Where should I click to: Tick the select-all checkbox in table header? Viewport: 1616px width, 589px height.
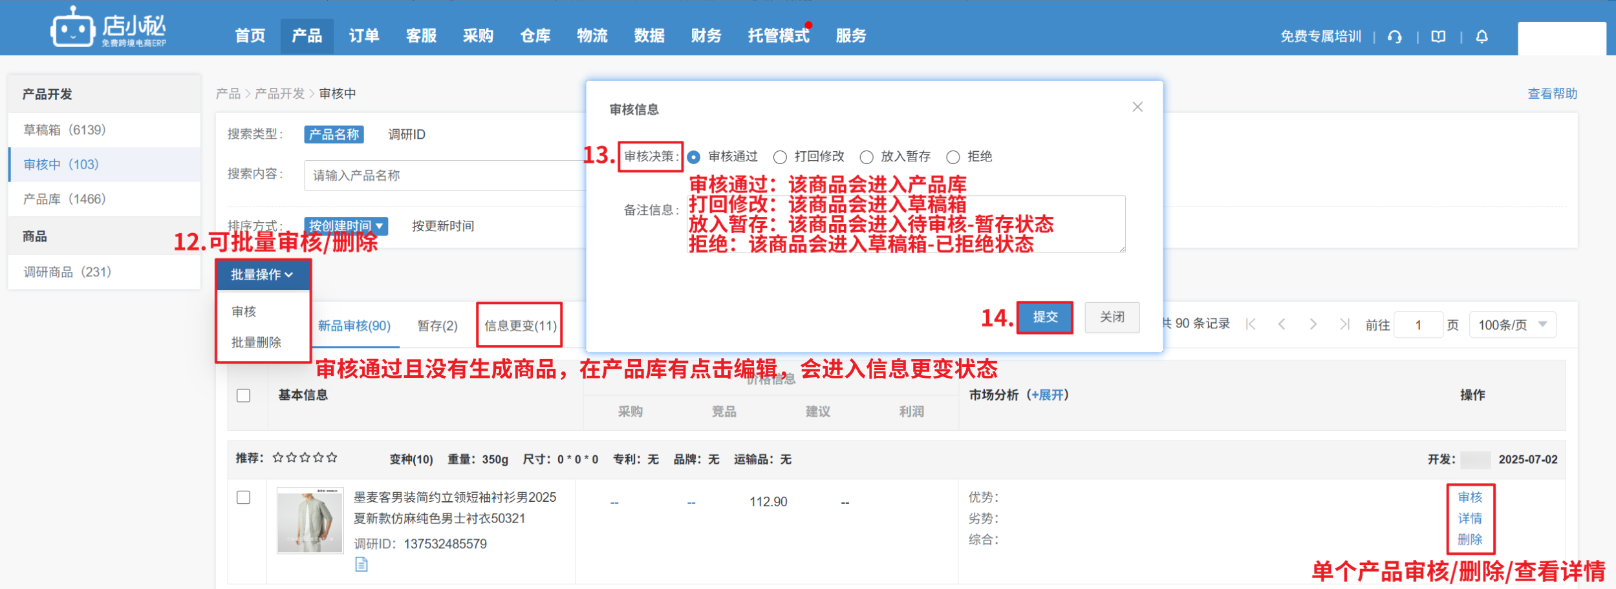click(243, 395)
